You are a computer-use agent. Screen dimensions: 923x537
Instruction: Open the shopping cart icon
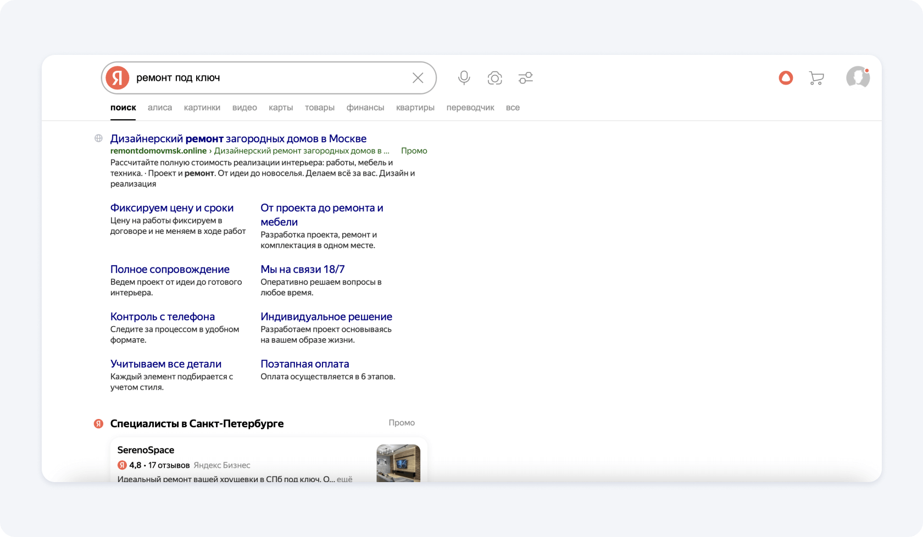(x=816, y=78)
